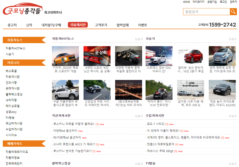Click 더보기 beside 국산차게시판 heading
The width and height of the screenshot is (239, 167).
pos(139,116)
